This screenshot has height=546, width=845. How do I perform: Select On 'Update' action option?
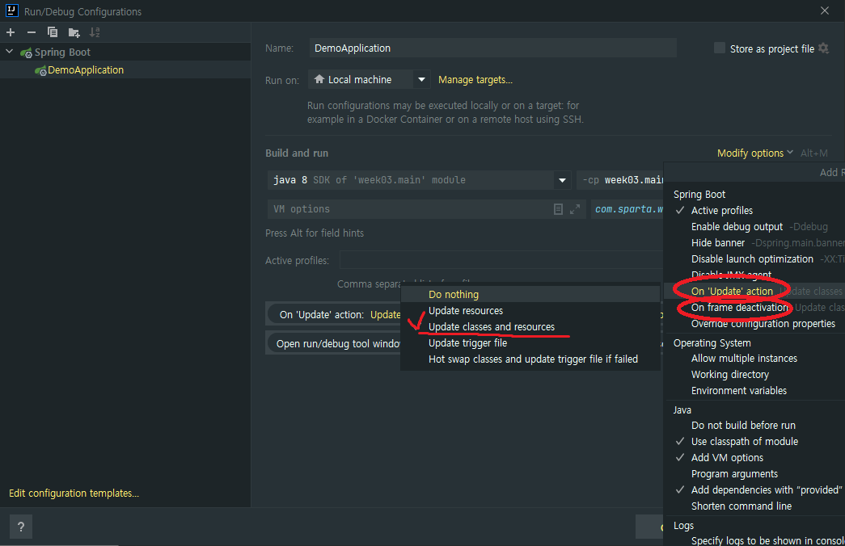tap(754, 292)
